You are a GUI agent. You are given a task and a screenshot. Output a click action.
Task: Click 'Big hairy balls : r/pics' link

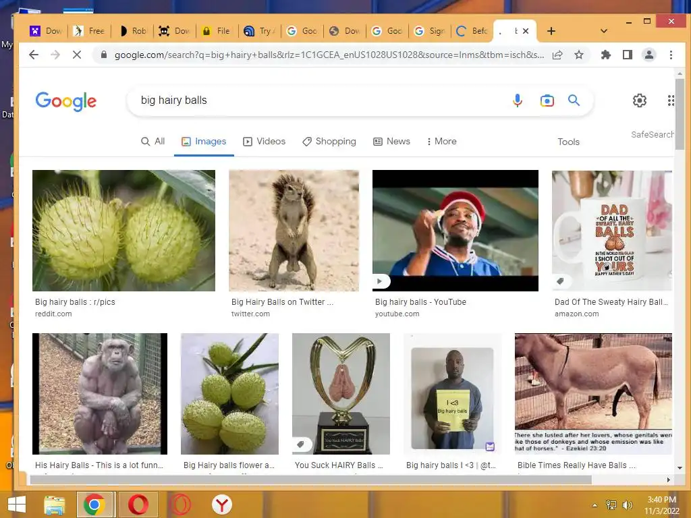[x=75, y=302]
